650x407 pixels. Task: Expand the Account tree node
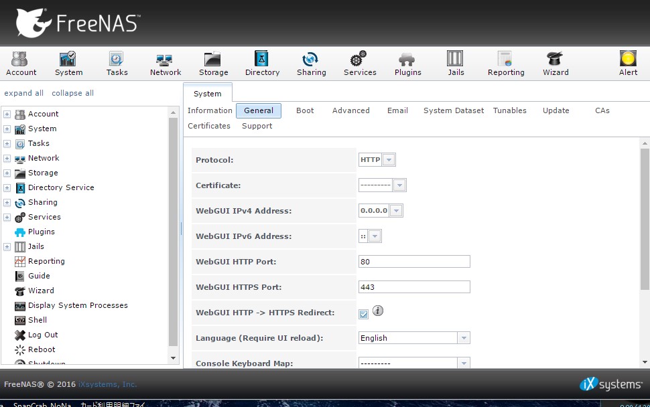pos(7,114)
